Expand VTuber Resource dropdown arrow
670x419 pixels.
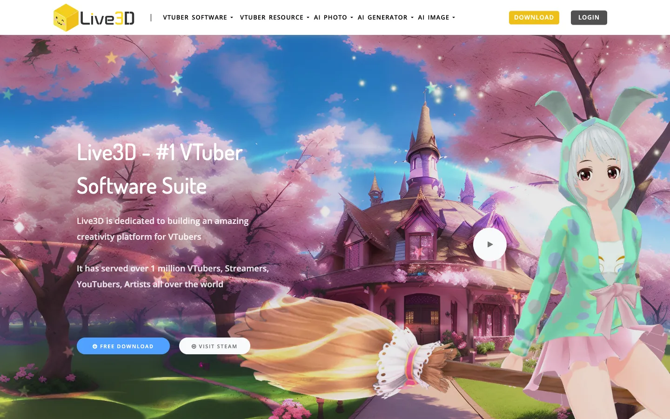point(308,18)
